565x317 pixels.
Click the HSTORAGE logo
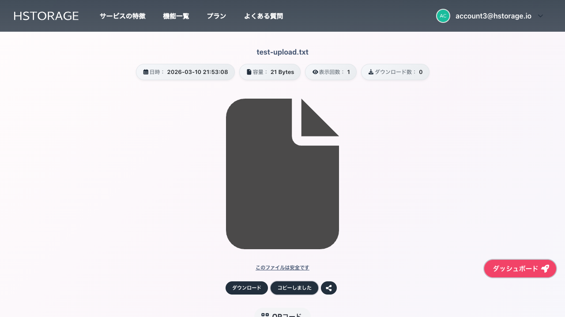point(46,16)
